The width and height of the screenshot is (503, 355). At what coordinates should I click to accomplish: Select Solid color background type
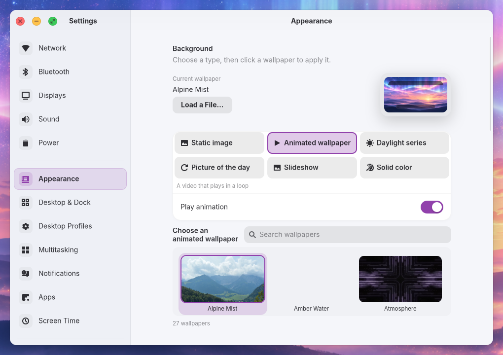(x=404, y=168)
